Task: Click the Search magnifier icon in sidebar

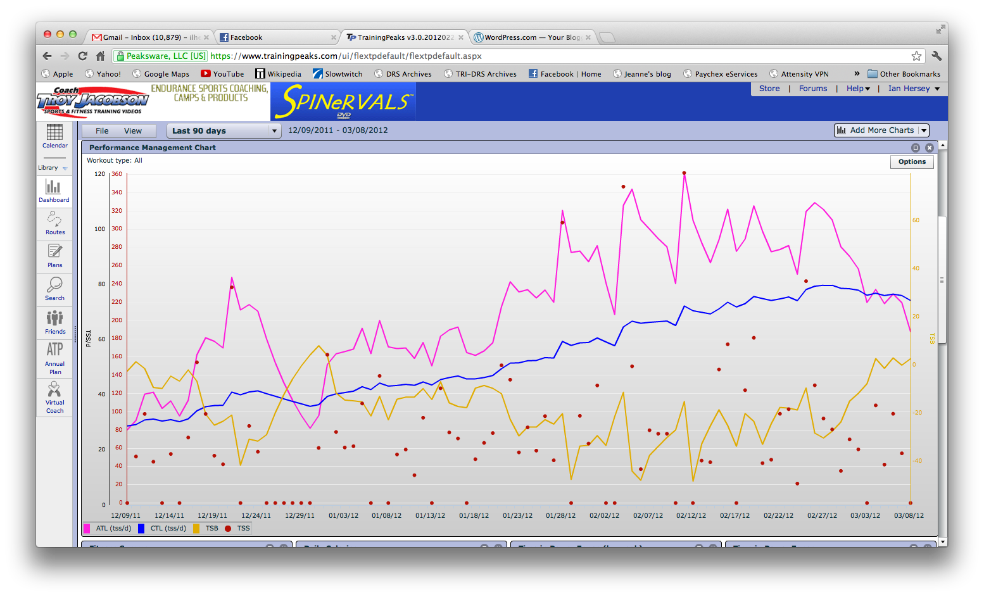Action: click(54, 285)
